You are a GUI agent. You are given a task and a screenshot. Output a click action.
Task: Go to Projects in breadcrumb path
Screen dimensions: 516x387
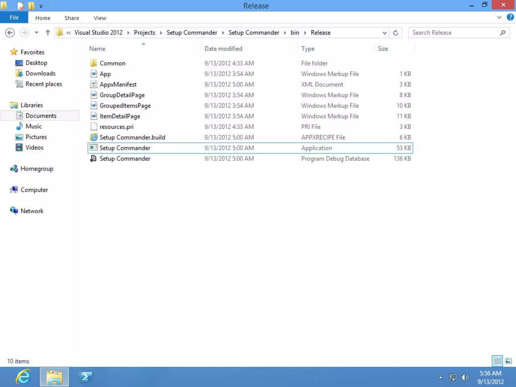click(144, 33)
